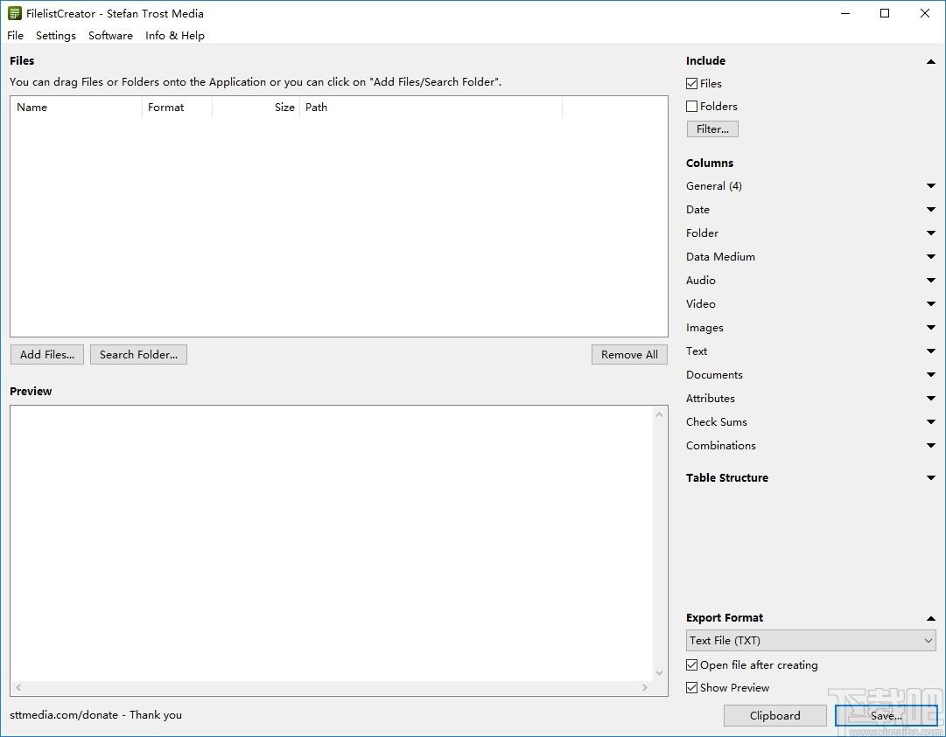Enable the Folders include checkbox

[692, 107]
